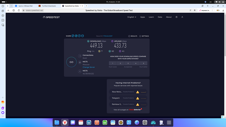The height and width of the screenshot is (127, 226).
Task: Open the Result ID link
Action: [x=108, y=36]
